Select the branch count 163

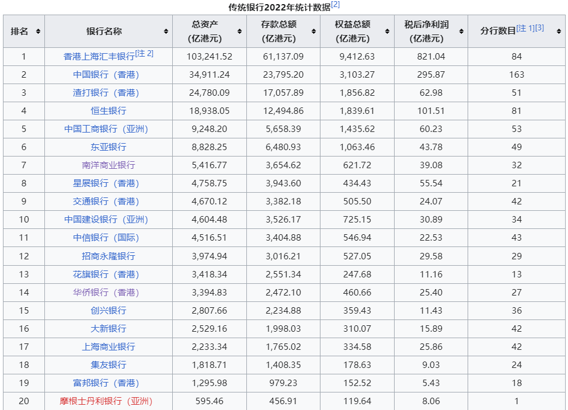(517, 75)
